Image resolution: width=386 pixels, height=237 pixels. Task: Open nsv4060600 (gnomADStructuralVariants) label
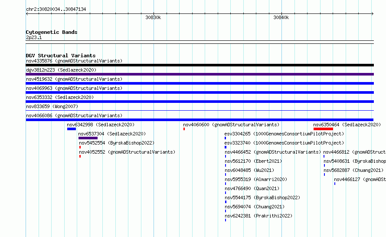[231, 125]
